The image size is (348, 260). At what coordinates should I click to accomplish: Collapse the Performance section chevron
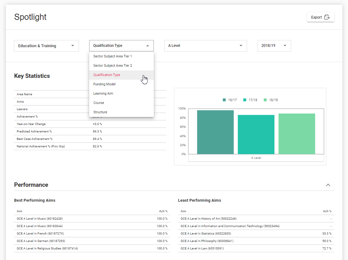tap(328, 185)
